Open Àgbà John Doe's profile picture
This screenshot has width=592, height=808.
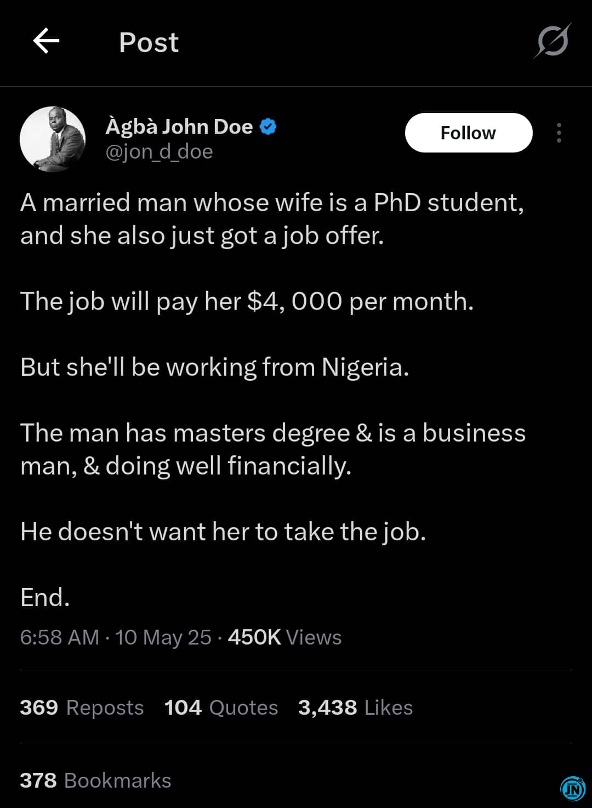(x=53, y=139)
